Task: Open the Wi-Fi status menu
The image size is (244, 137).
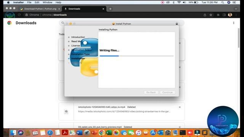Action: coord(179,2)
